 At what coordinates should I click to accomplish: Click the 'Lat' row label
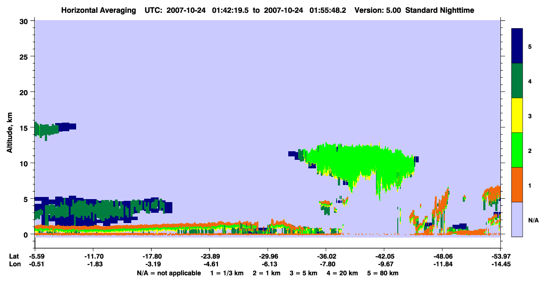coord(14,256)
